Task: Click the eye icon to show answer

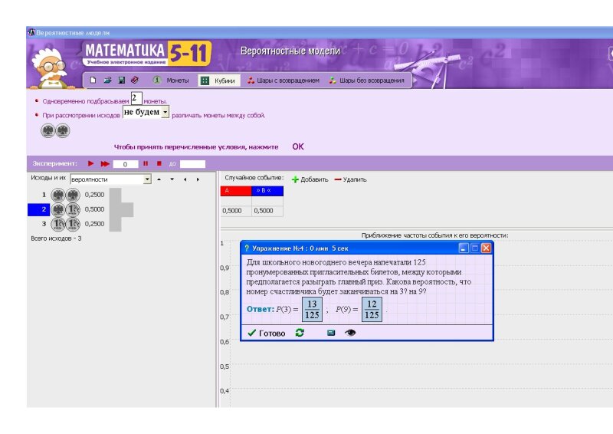Action: coord(350,333)
